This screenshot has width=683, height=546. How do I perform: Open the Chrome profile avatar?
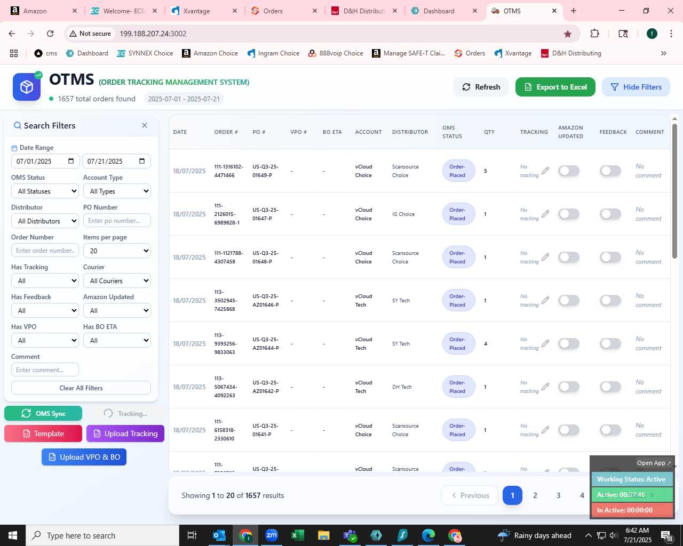[x=652, y=34]
